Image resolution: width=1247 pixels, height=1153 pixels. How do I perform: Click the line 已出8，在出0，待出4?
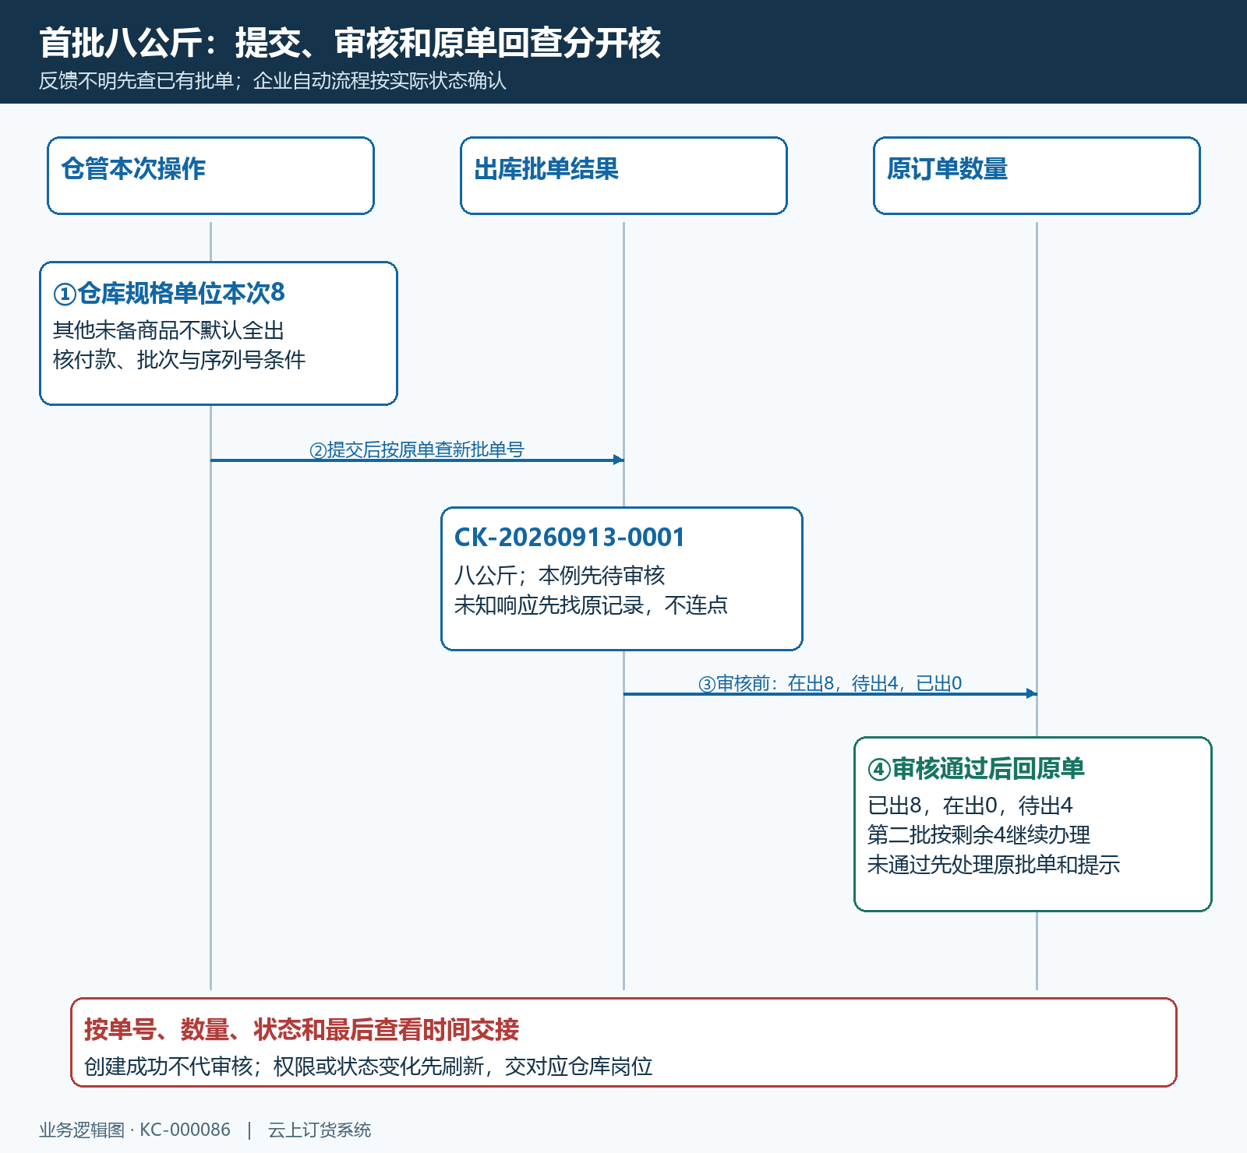(x=970, y=806)
